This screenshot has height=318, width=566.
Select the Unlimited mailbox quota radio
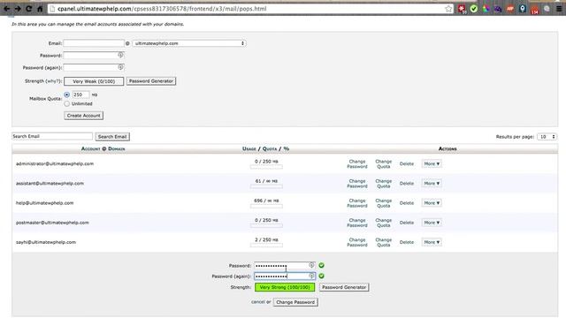click(67, 103)
